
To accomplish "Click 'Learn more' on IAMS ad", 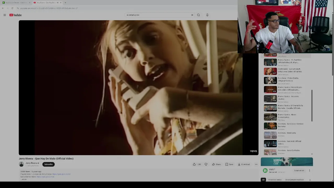I will point(299,171).
